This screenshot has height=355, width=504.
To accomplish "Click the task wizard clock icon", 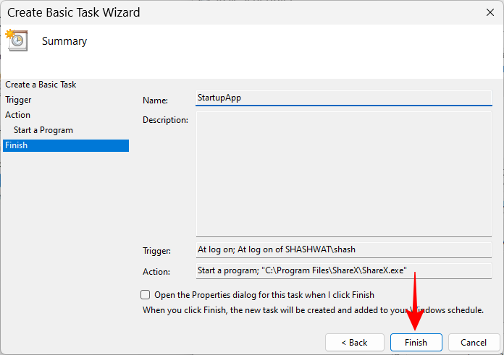I will coord(17,40).
